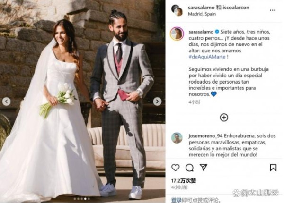284x203 pixels.
Task: Open comments via the speech bubble icon
Action: pos(189,168)
